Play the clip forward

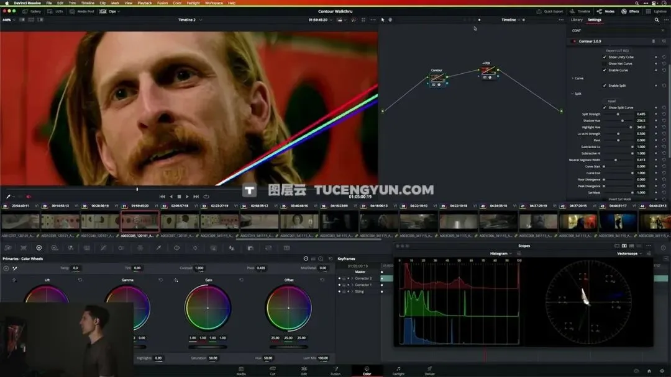coord(187,197)
